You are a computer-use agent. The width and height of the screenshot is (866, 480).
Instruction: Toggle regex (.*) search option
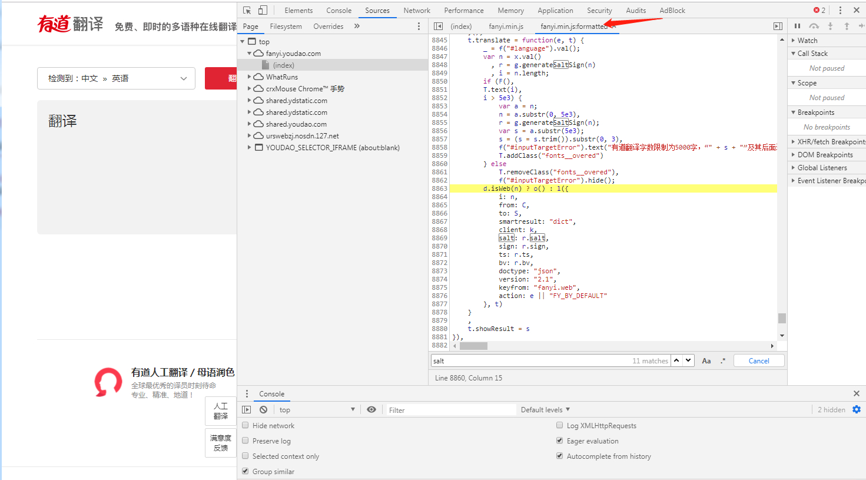click(723, 361)
